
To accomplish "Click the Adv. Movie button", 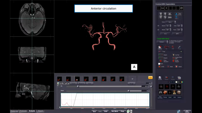I will click(115, 111).
